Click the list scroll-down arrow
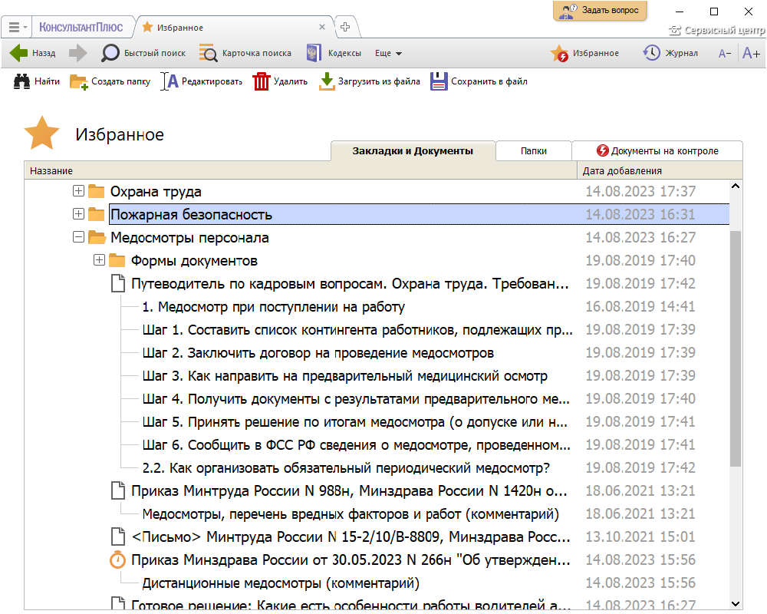This screenshot has width=767, height=614. click(x=736, y=604)
